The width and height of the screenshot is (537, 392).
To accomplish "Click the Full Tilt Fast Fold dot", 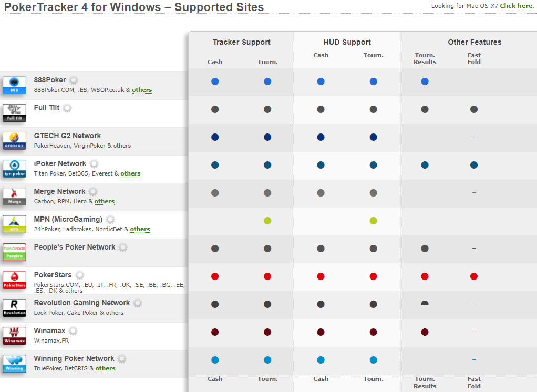I will click(x=474, y=109).
